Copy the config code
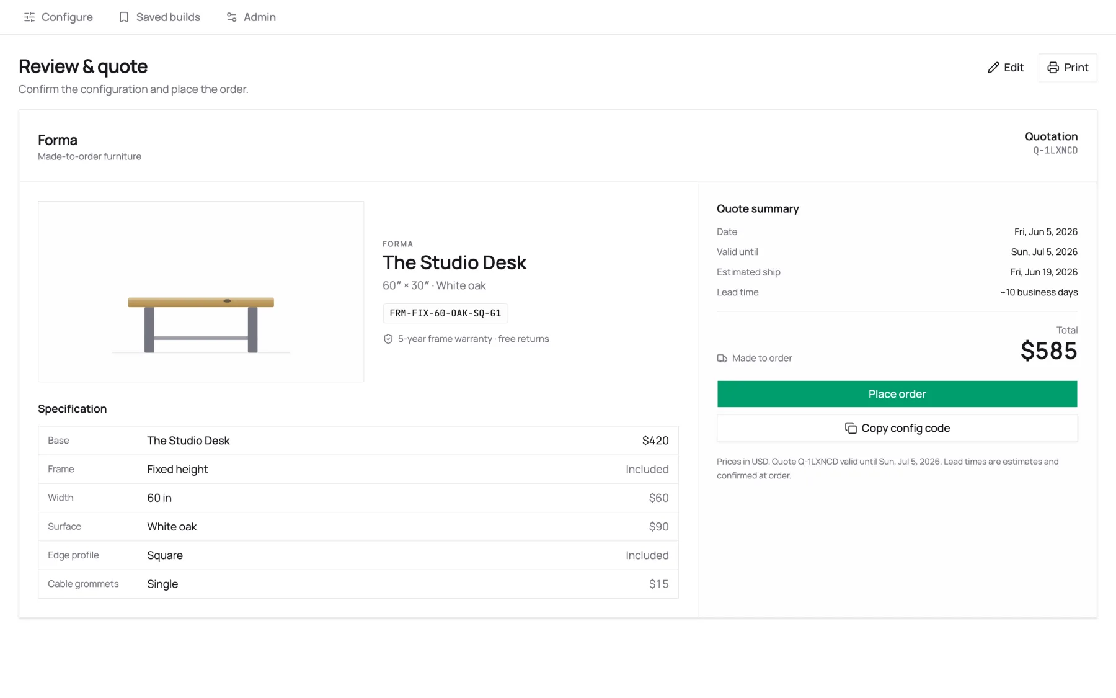This screenshot has height=698, width=1116. click(x=897, y=429)
